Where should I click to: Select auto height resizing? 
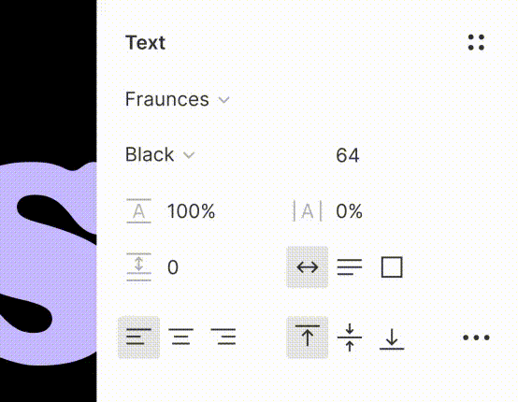click(x=350, y=266)
